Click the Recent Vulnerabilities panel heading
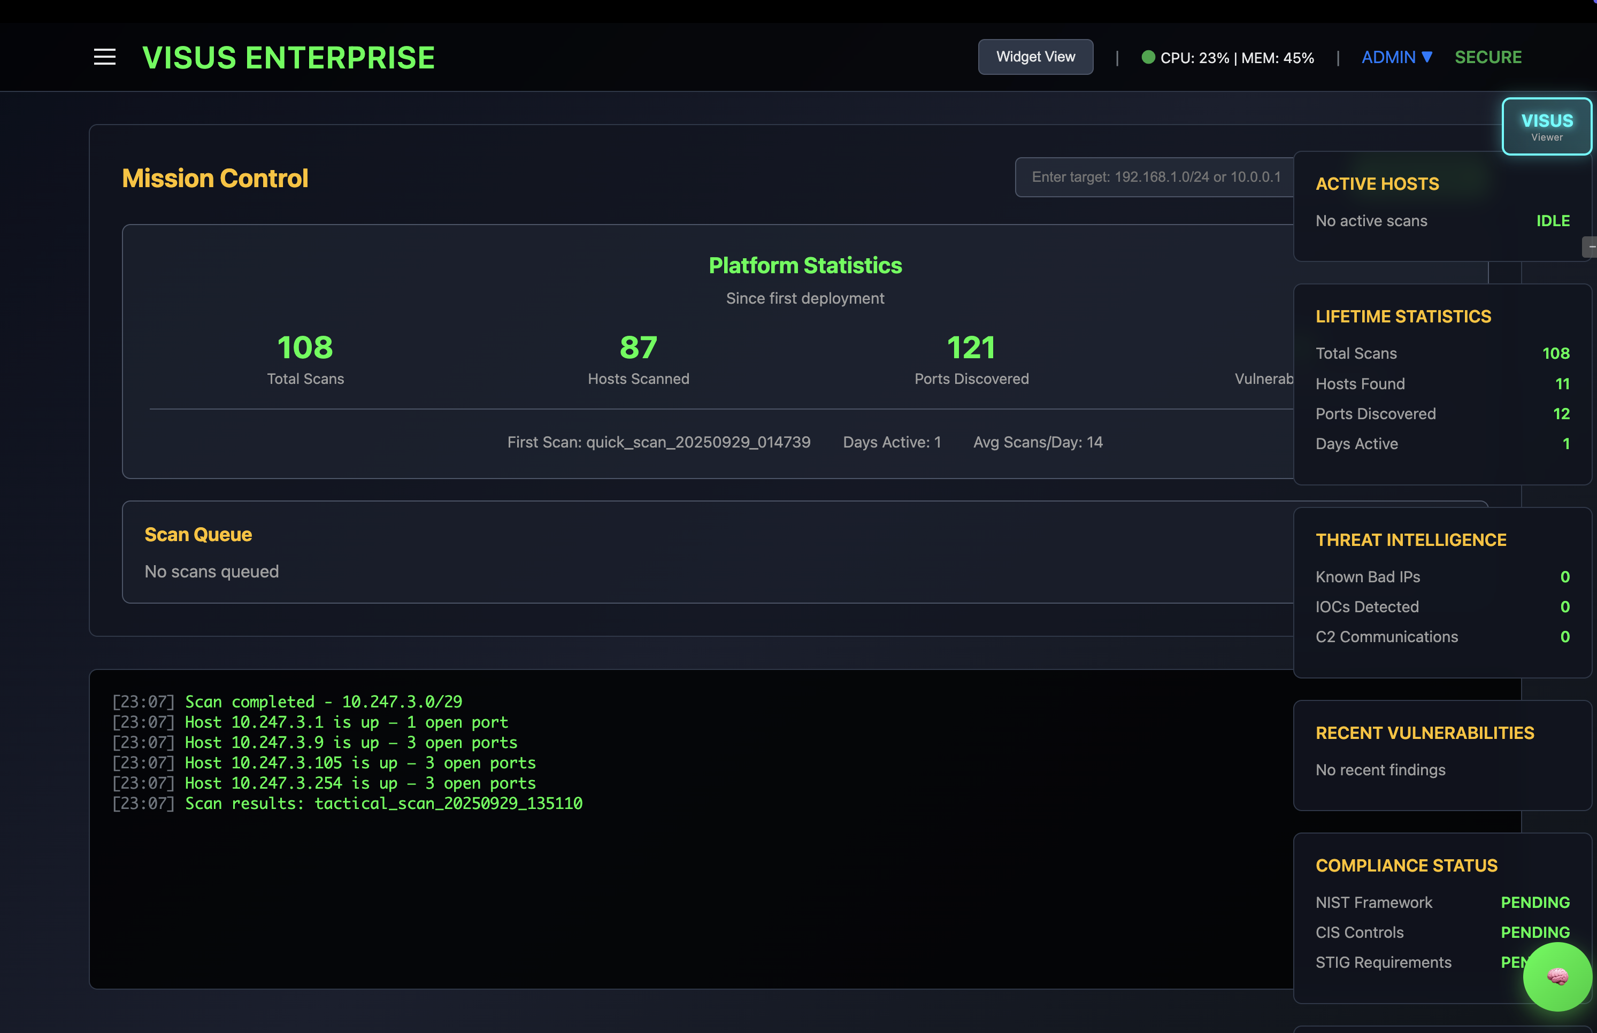This screenshot has height=1033, width=1597. [x=1424, y=733]
